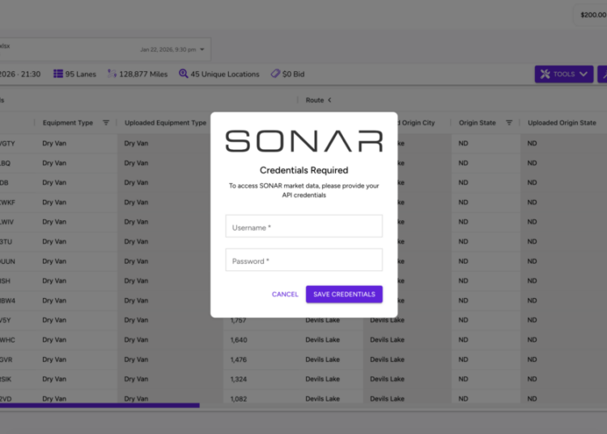Click the Unique Locations magnifier icon
This screenshot has width=607, height=434.
[183, 74]
